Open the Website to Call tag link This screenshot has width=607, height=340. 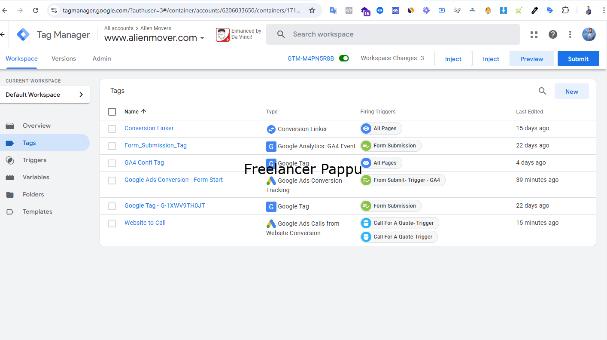[145, 223]
